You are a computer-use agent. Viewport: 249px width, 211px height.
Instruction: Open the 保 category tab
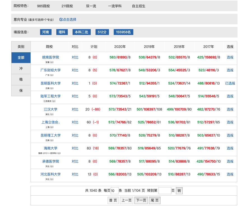pyautogui.click(x=21, y=91)
